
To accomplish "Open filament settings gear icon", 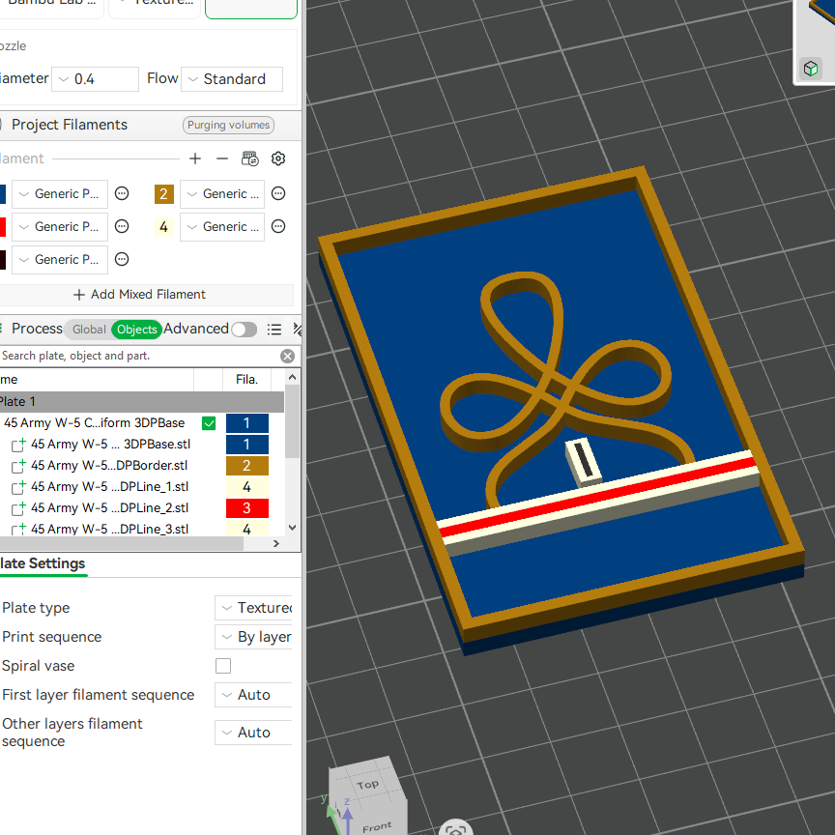I will click(x=278, y=158).
